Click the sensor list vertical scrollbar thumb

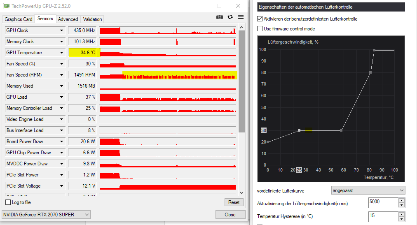[x=241, y=81]
